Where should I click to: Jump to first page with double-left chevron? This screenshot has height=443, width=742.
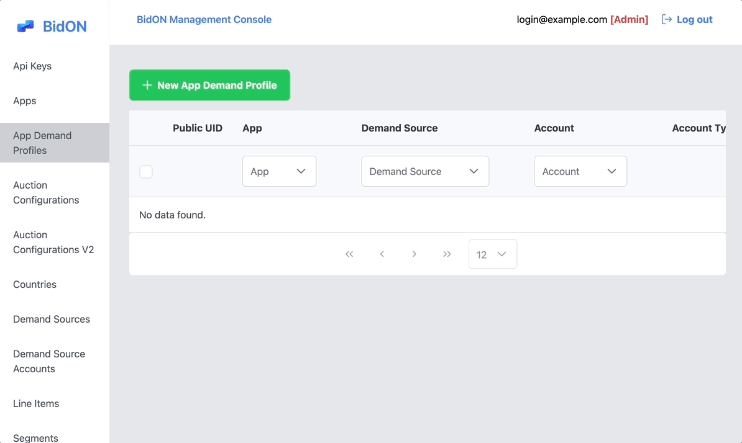(349, 254)
